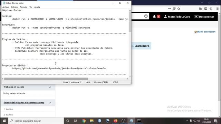Open the Ver menu in Notepad

pos(31,7)
